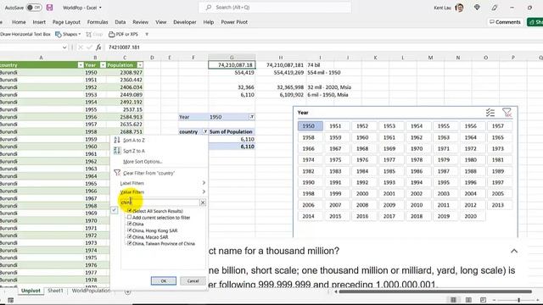Select Draw Horizontal Text Box tool
The image size is (543, 305).
tap(25, 34)
